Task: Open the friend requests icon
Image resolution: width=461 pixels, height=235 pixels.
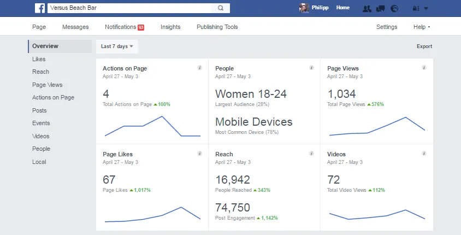Action: [x=367, y=9]
